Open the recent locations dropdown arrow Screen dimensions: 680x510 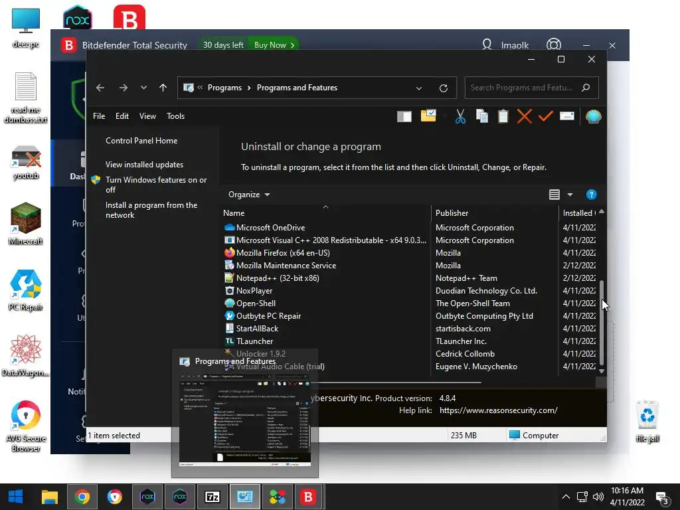[x=143, y=88]
